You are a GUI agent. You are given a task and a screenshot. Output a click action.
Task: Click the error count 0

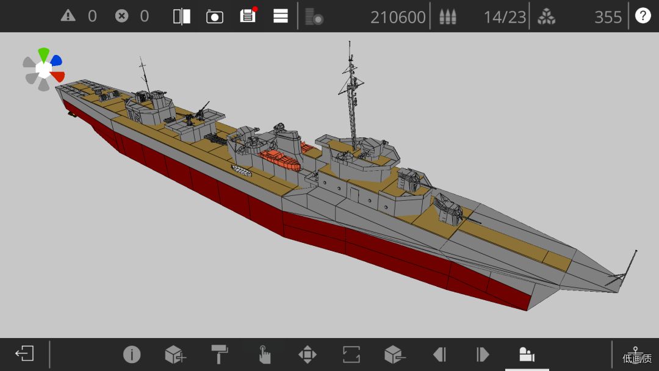[145, 16]
